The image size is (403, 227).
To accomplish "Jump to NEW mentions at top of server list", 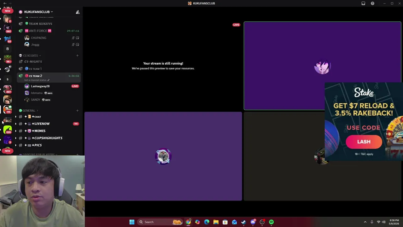I will (8, 11).
